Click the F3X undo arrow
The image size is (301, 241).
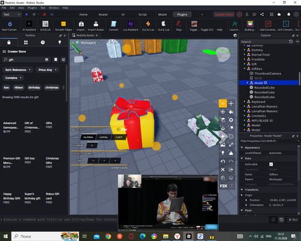click(x=223, y=161)
